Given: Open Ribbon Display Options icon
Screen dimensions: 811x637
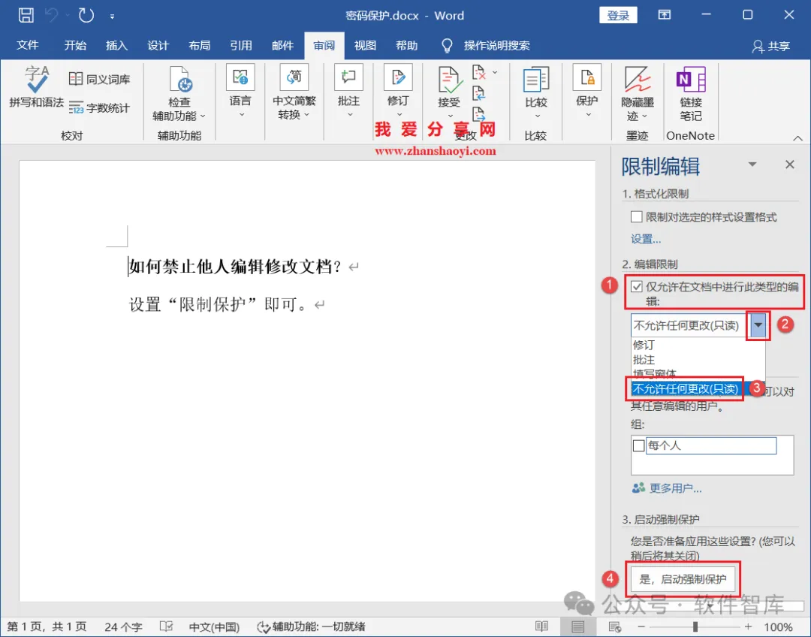Looking at the screenshot, I should coord(664,14).
